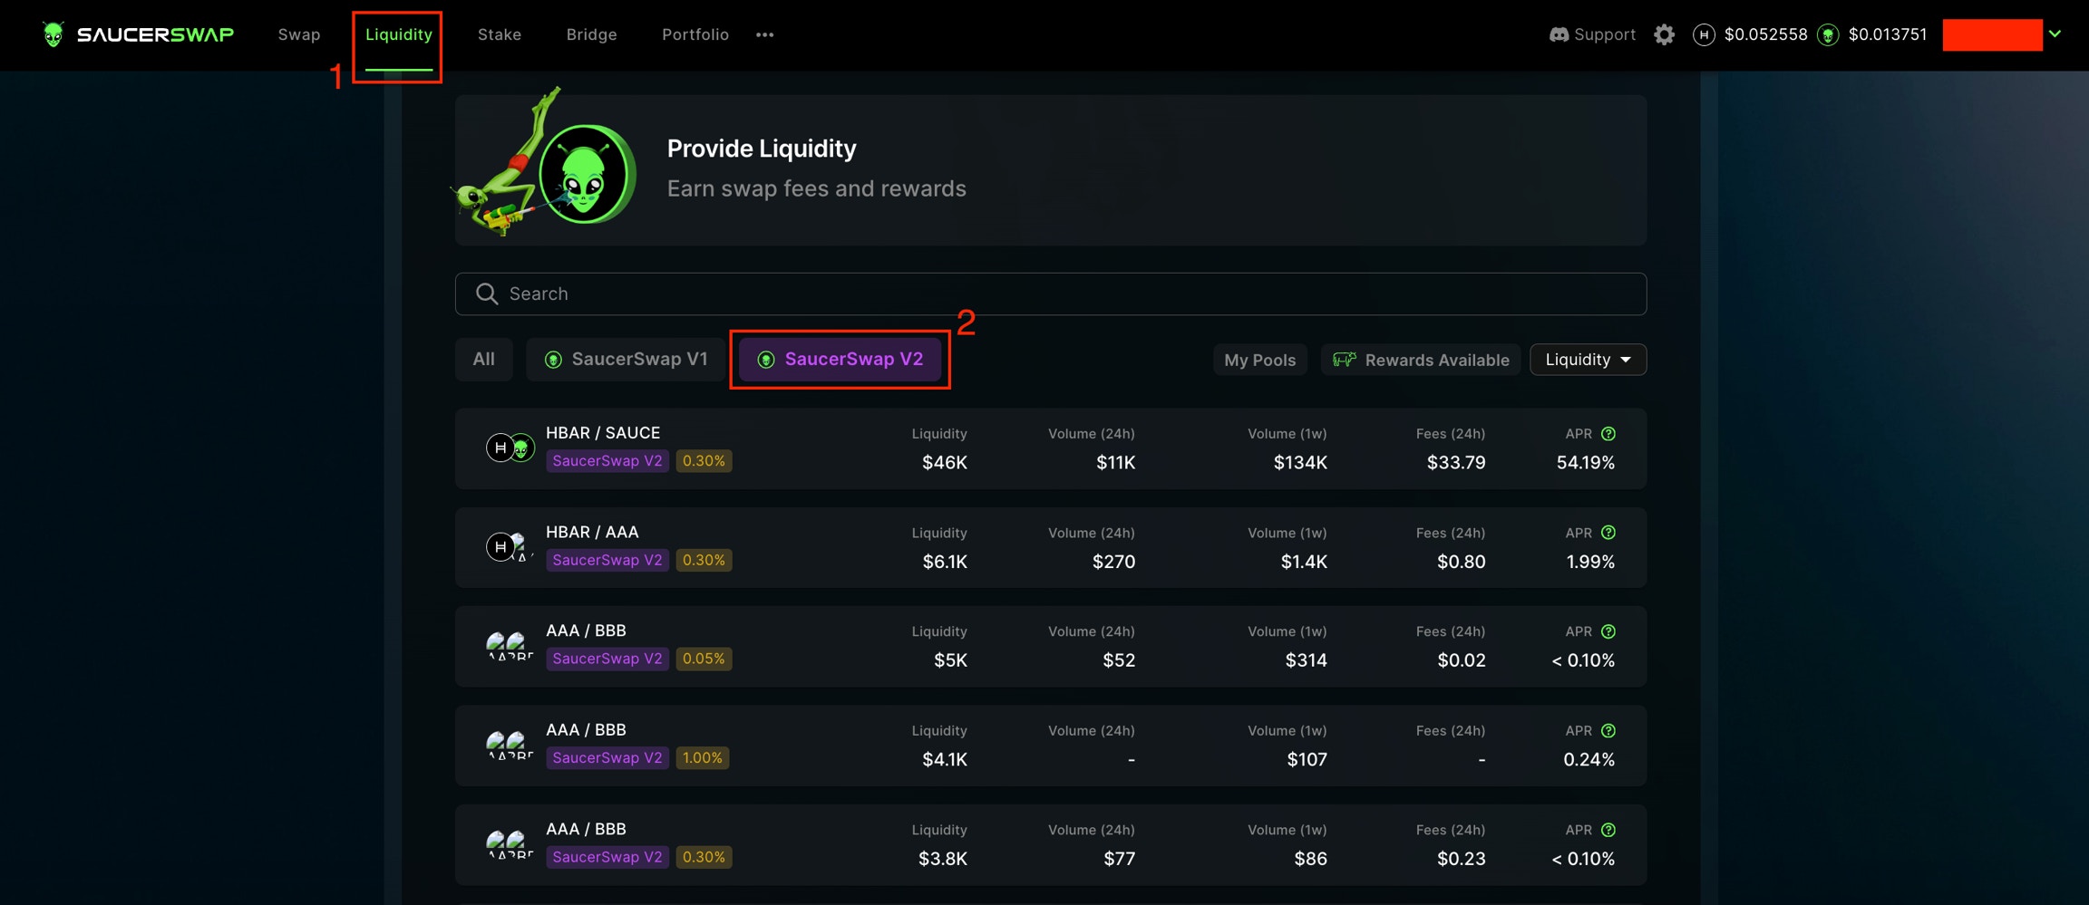Click the $33.79 fees value

pyautogui.click(x=1456, y=462)
